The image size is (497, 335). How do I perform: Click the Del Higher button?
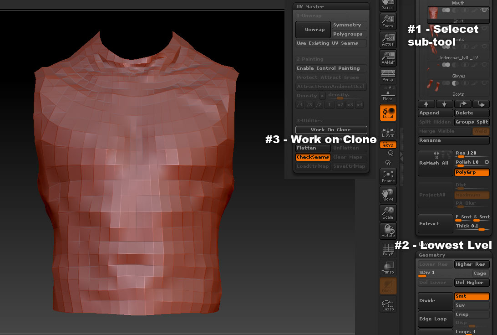[x=472, y=283]
